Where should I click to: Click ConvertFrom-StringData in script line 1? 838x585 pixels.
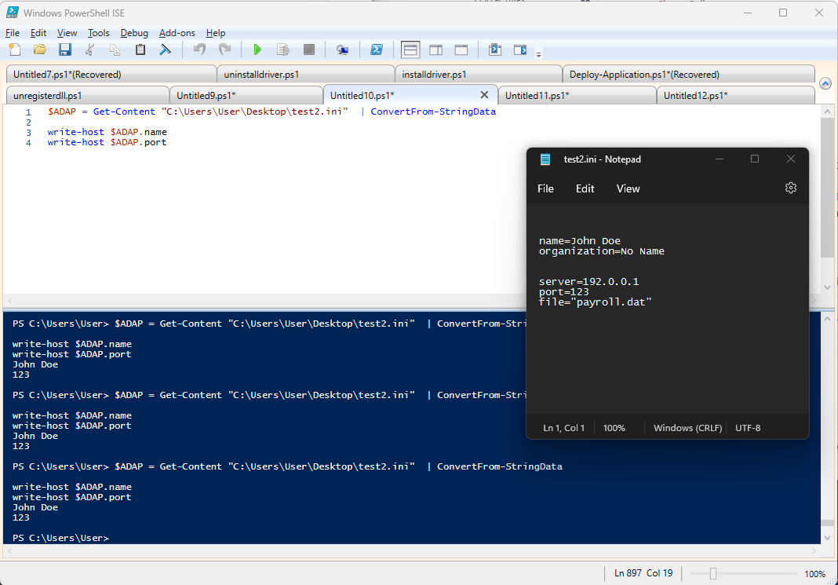click(433, 112)
